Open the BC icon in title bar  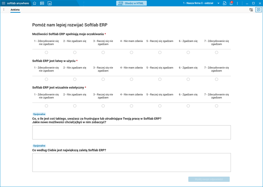50,3
